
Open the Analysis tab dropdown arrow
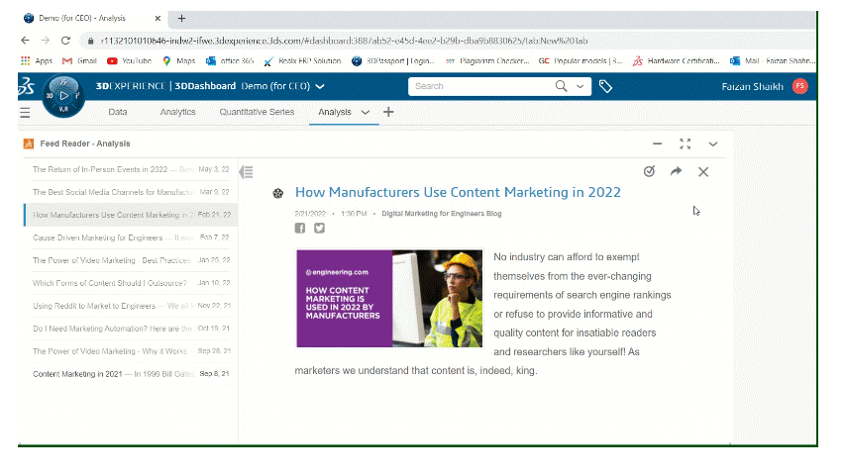point(366,112)
